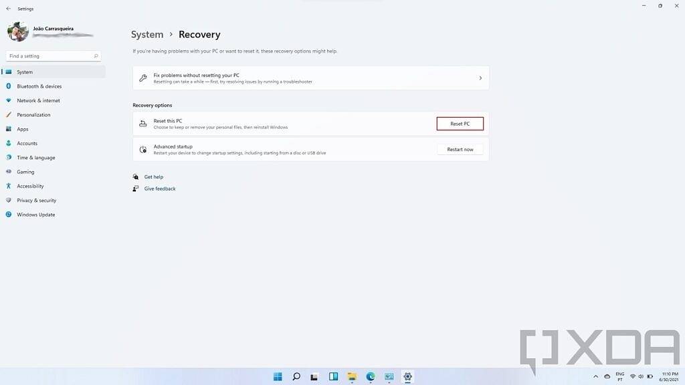Image resolution: width=685 pixels, height=385 pixels.
Task: Select Network & internet in the sidebar
Action: click(x=38, y=100)
